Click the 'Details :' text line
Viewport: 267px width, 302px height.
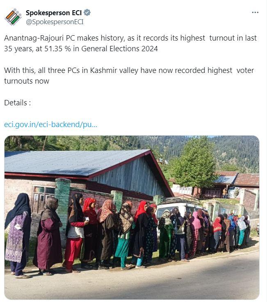18,103
